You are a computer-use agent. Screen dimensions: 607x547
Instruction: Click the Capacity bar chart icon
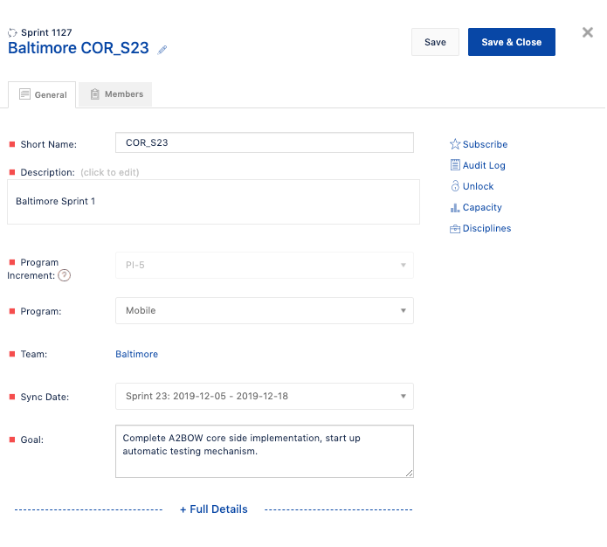click(455, 208)
